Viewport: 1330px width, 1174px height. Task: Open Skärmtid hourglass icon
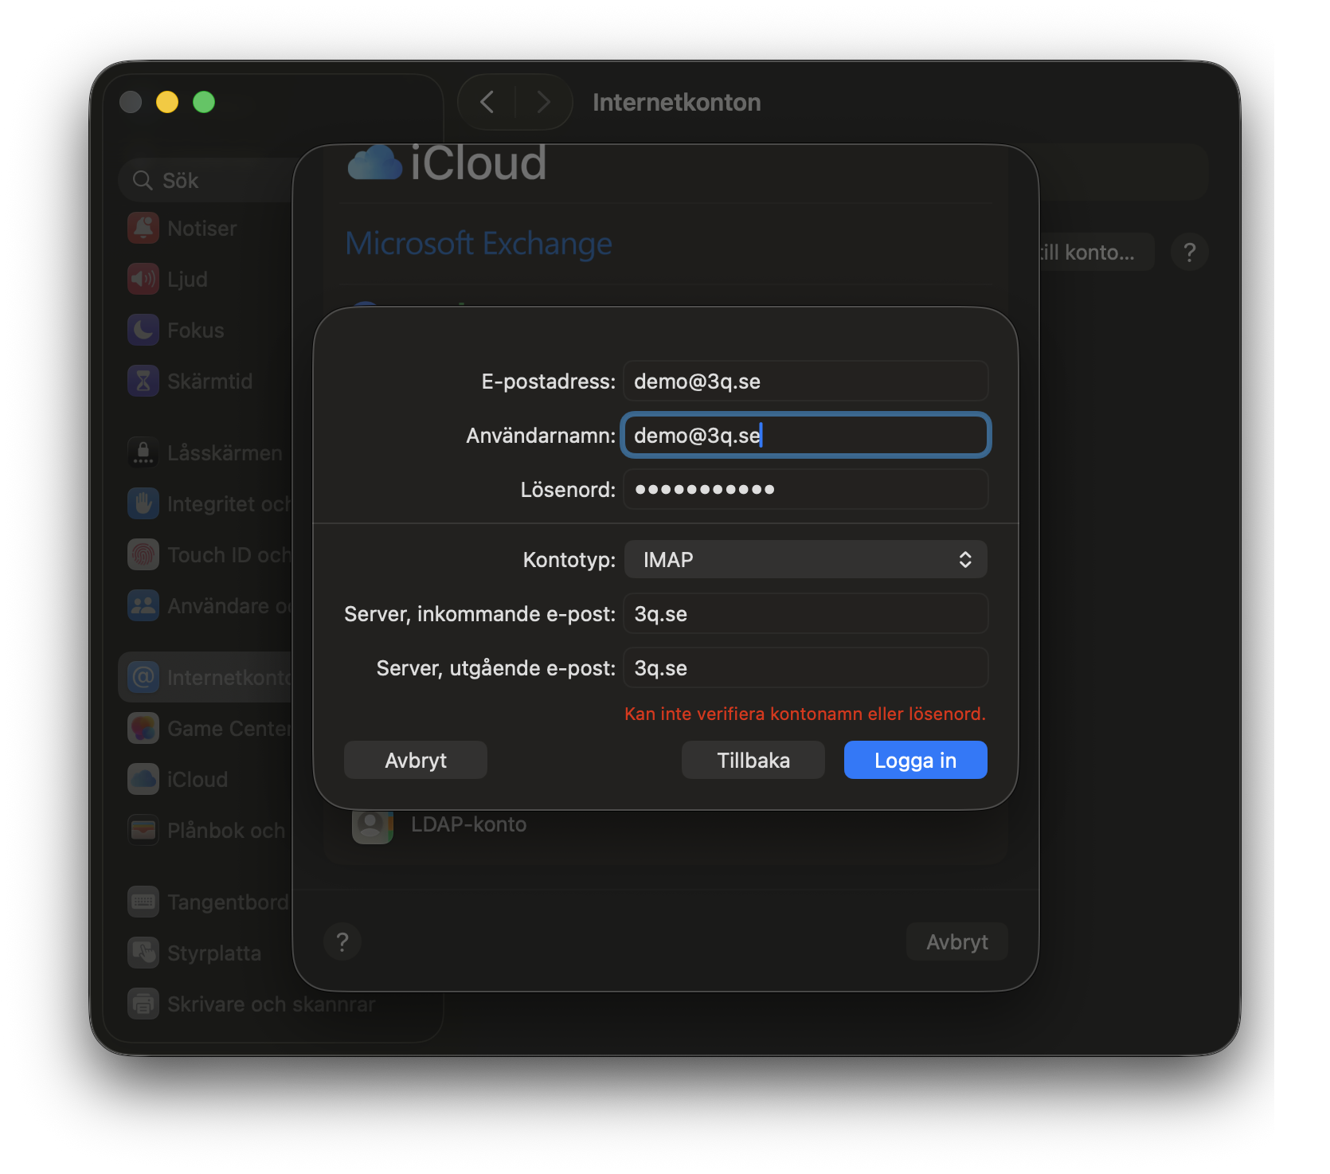[x=143, y=382]
